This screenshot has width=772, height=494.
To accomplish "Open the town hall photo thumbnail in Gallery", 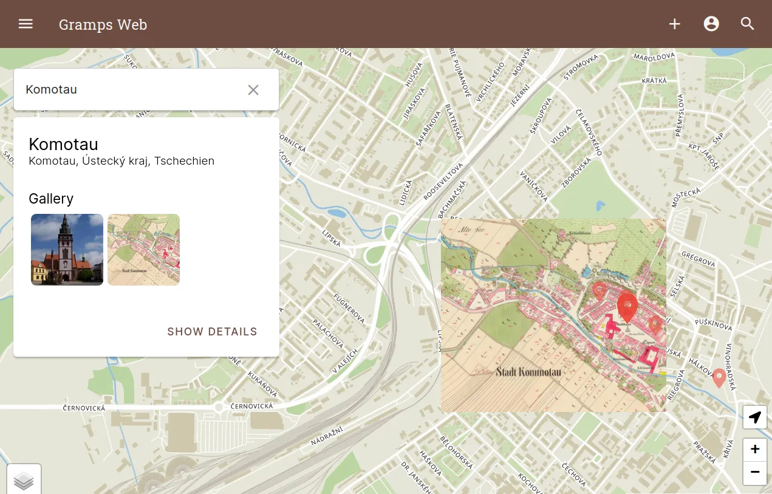I will [x=67, y=249].
